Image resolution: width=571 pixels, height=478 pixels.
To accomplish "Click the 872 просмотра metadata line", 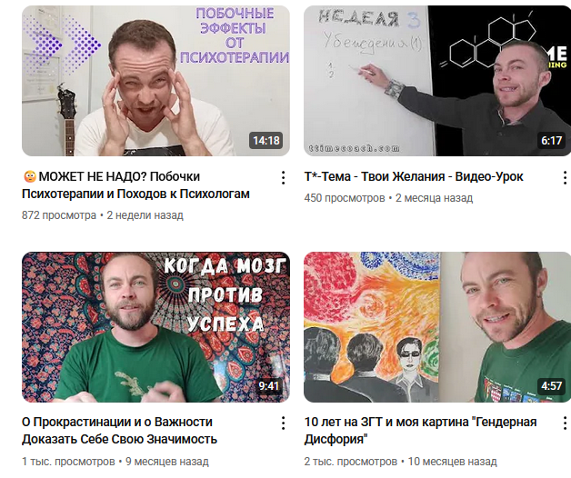I will (x=103, y=215).
